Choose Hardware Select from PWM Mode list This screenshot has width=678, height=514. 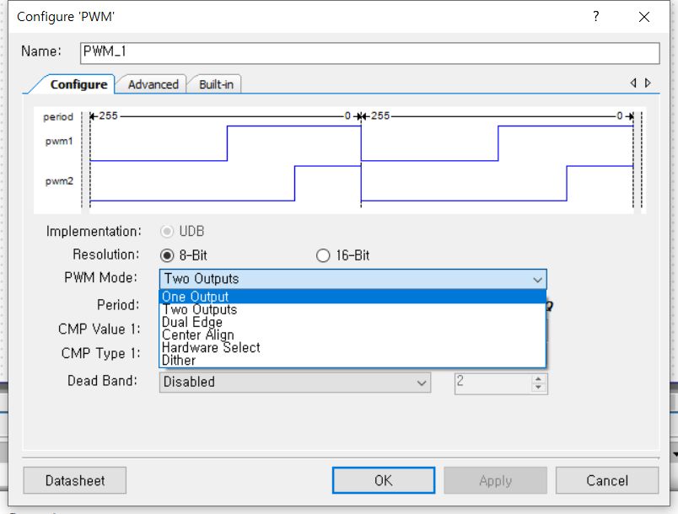(x=352, y=348)
